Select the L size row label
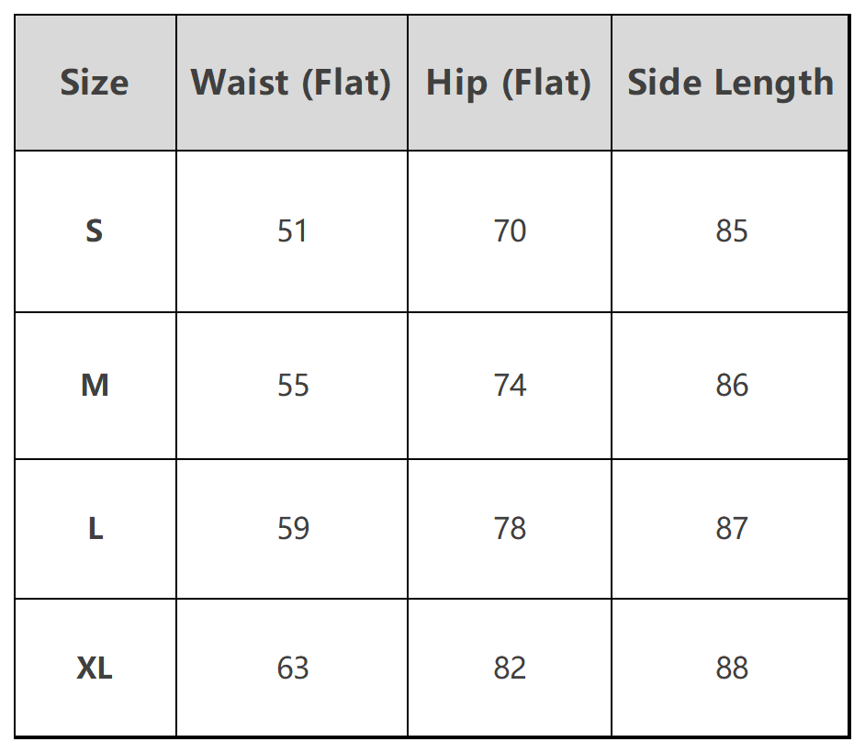This screenshot has width=865, height=753. pos(95,528)
